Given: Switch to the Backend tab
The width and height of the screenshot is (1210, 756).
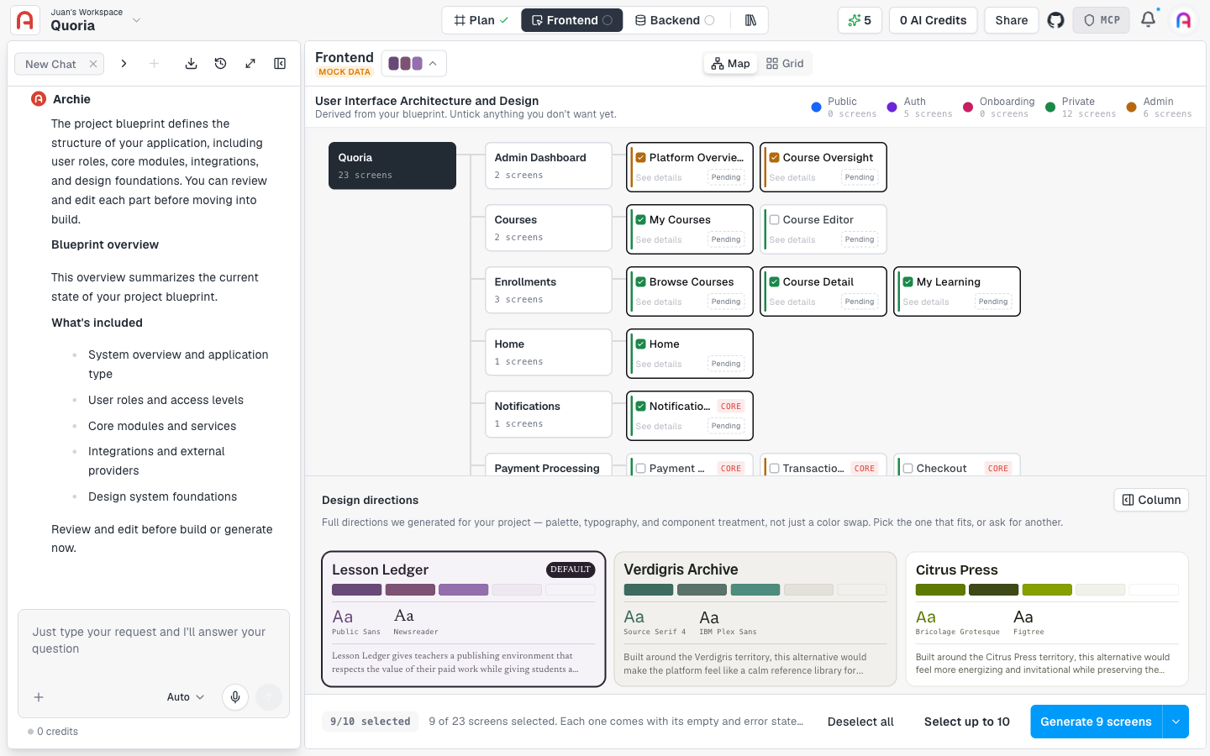Looking at the screenshot, I should (x=675, y=20).
